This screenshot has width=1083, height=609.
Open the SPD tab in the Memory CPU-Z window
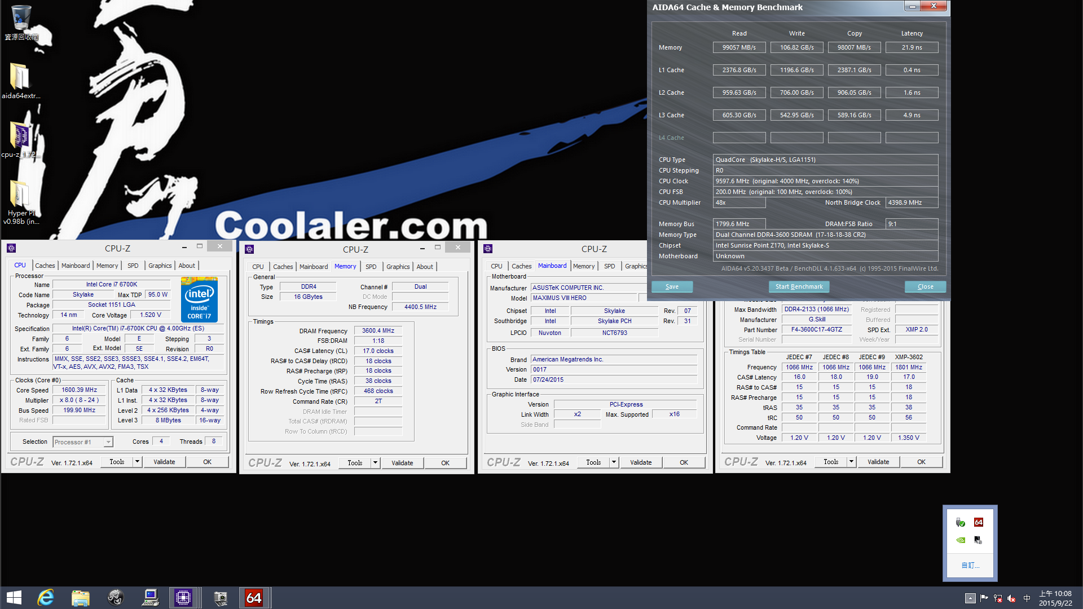[371, 267]
